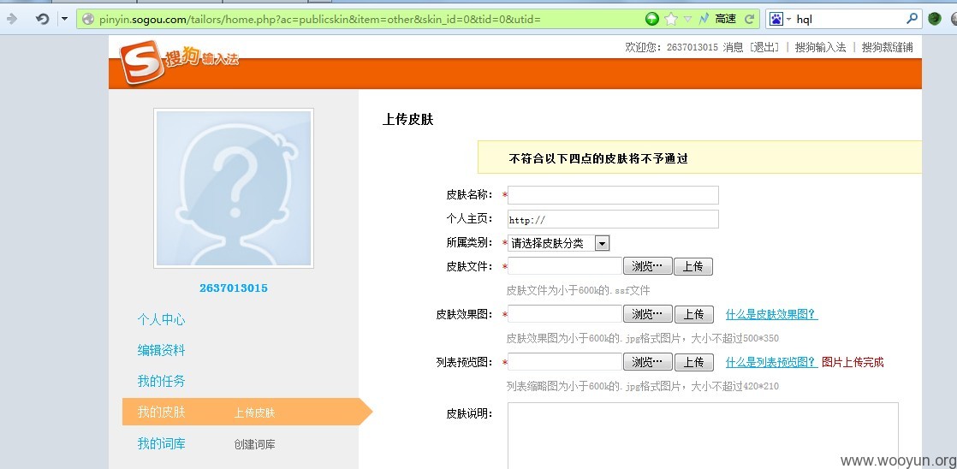Click the 列表预览图 file path field

coord(565,362)
